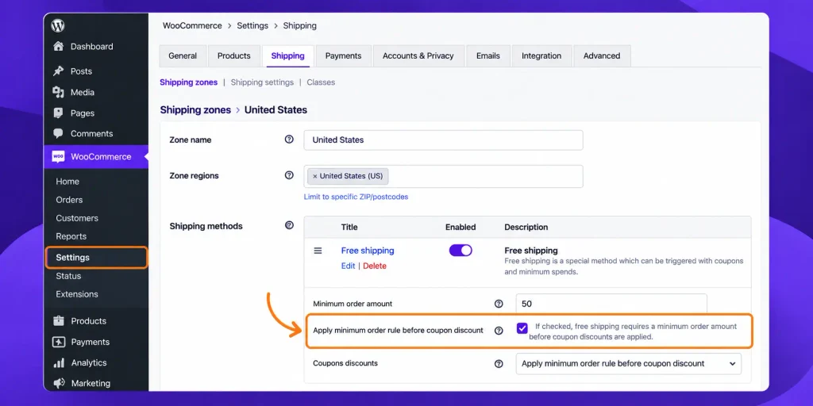Click help icon for Minimum order amount
This screenshot has height=406, width=813.
(499, 304)
